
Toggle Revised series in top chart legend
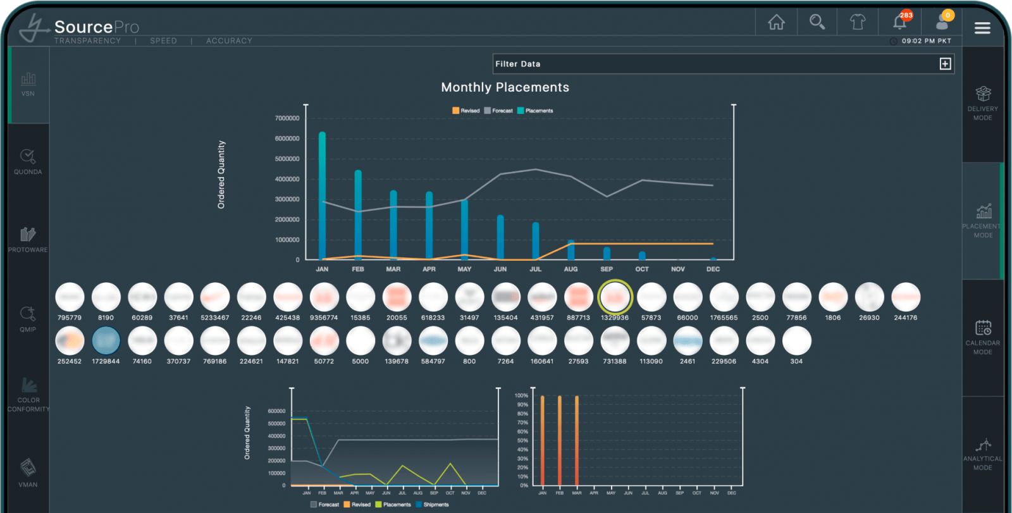tap(466, 111)
